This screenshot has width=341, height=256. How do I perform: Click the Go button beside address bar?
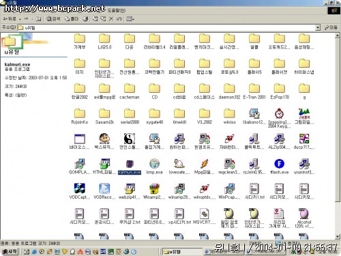[x=331, y=27]
